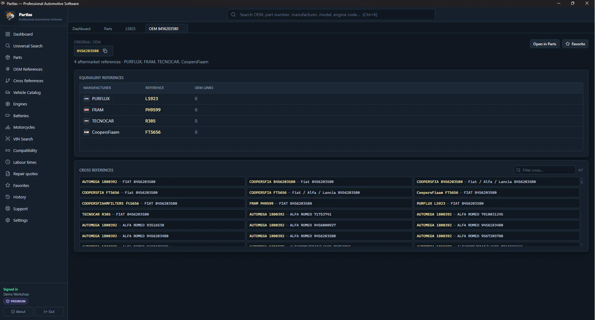
Task: Click the CoopersFiaam manufacturer flag icon
Action: [x=86, y=132]
